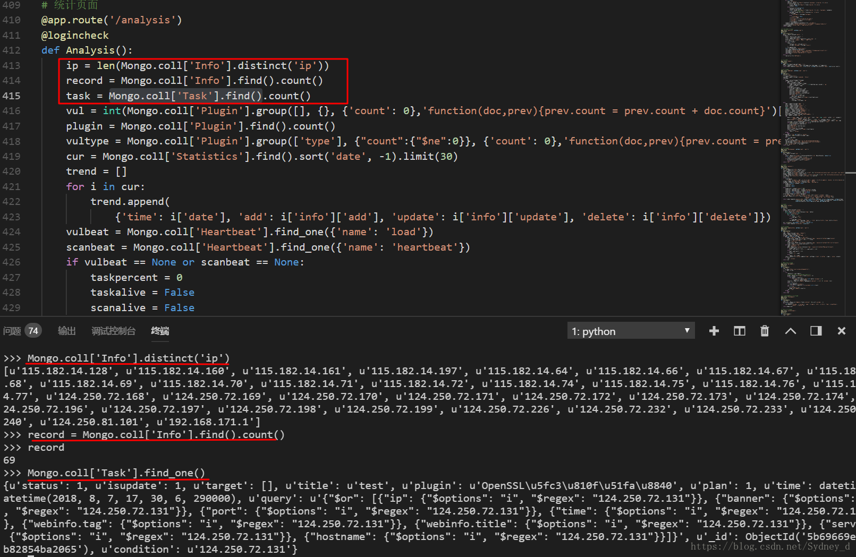Click the '@logincheck' decorator text
Viewport: 856px width, 557px height.
75,35
